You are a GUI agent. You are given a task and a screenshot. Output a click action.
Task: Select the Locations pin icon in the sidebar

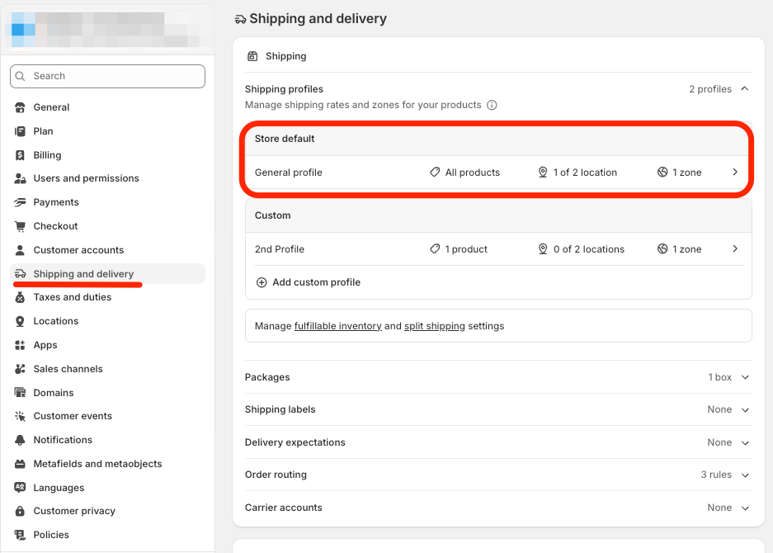click(20, 321)
